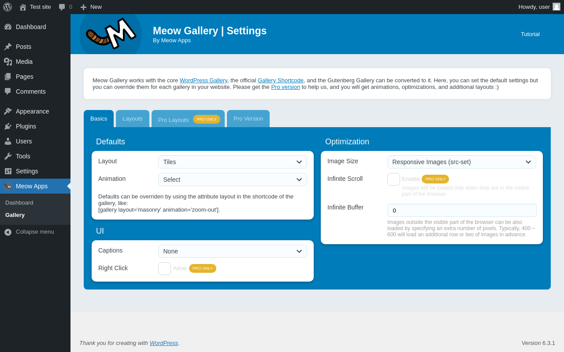Click the Pages icon in sidebar

(8, 77)
